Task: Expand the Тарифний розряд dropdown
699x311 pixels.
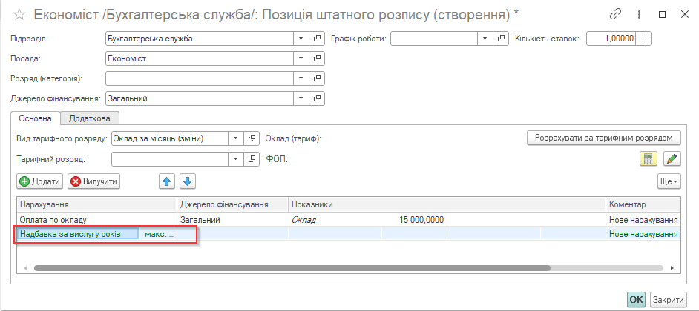Action: tap(236, 158)
